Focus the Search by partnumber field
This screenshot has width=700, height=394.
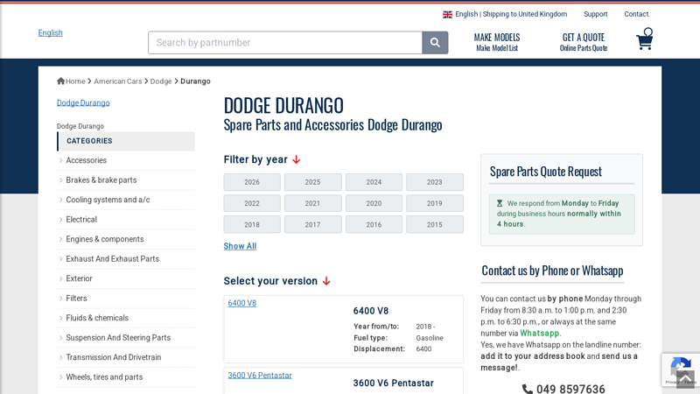pyautogui.click(x=285, y=42)
